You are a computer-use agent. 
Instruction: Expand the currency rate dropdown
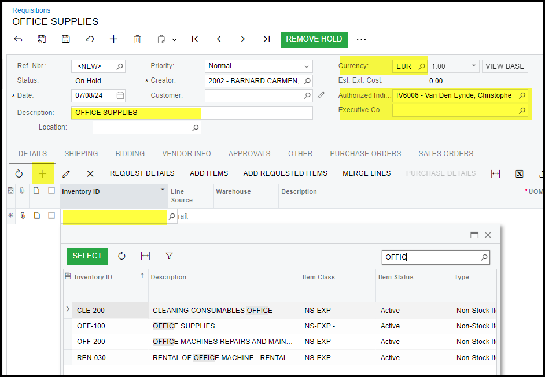[x=474, y=66]
